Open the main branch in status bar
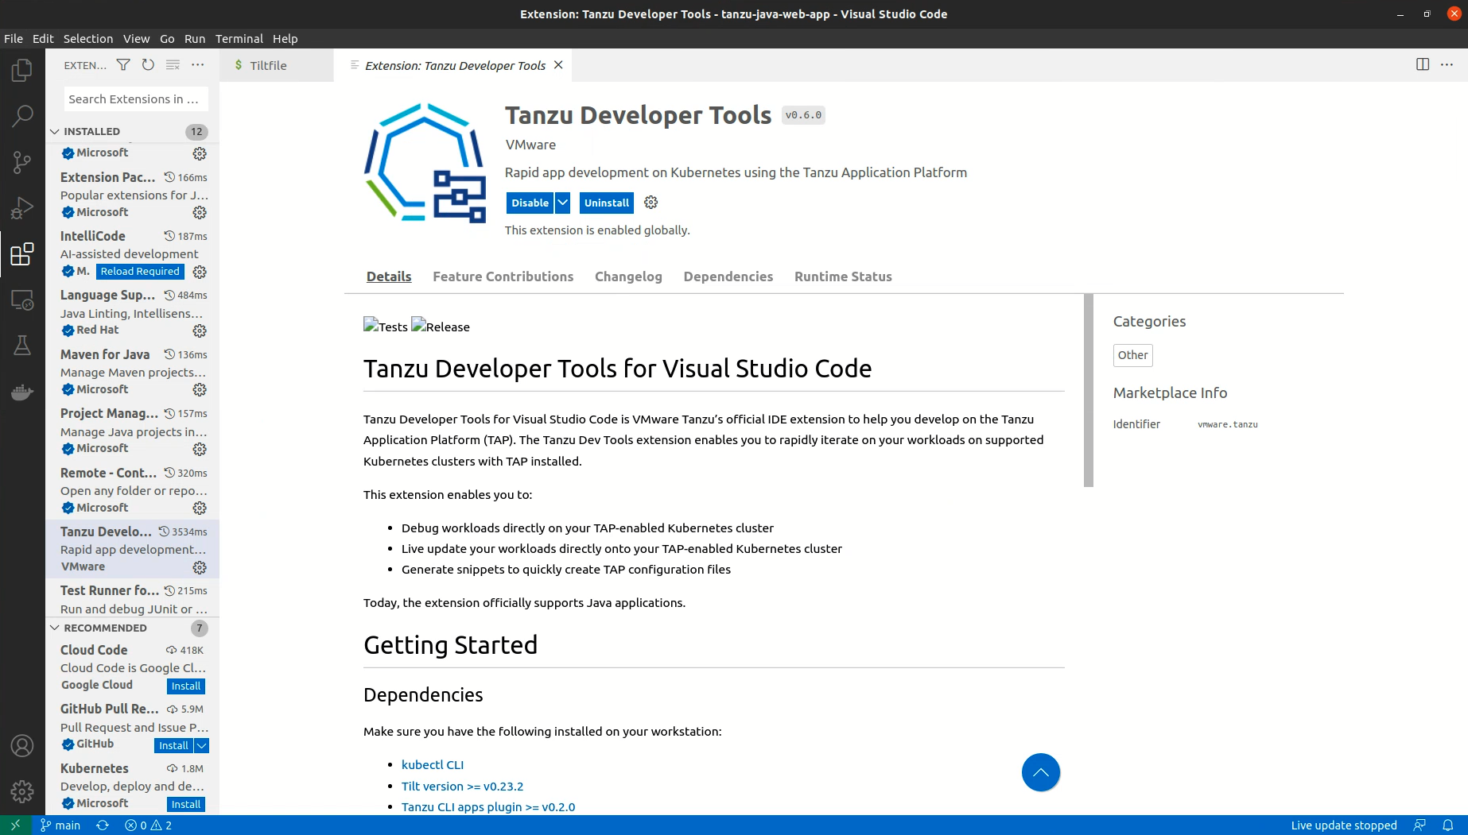 pos(60,825)
